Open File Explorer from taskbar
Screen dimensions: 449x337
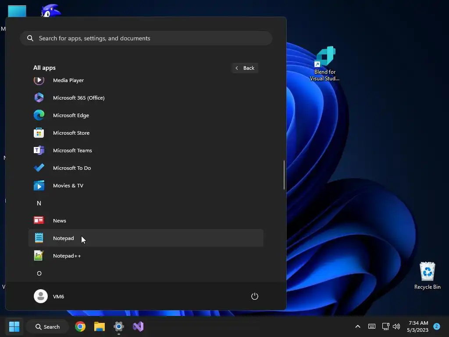100,326
